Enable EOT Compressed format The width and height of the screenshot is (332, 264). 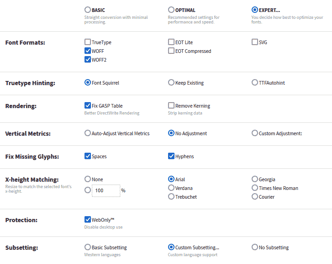(x=171, y=51)
